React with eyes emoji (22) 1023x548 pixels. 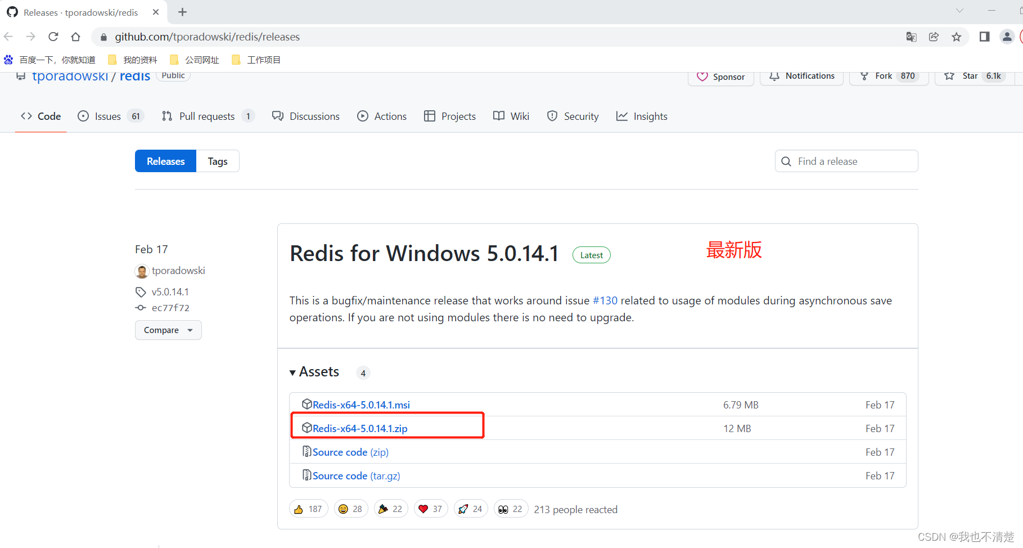(511, 509)
